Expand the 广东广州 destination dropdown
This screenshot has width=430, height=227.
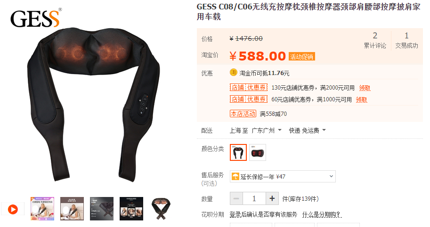click(267, 130)
